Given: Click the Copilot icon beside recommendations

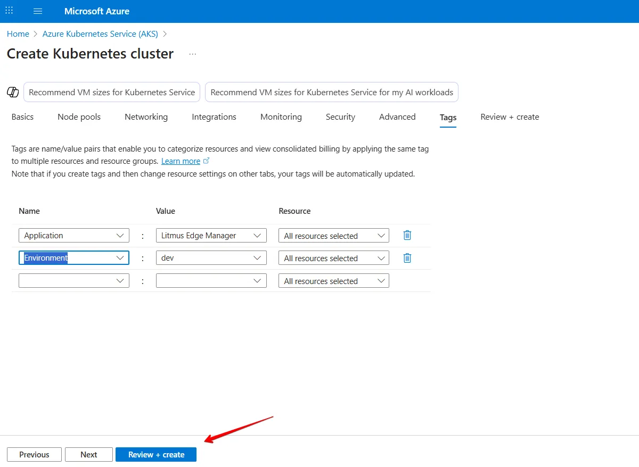Looking at the screenshot, I should coord(13,92).
